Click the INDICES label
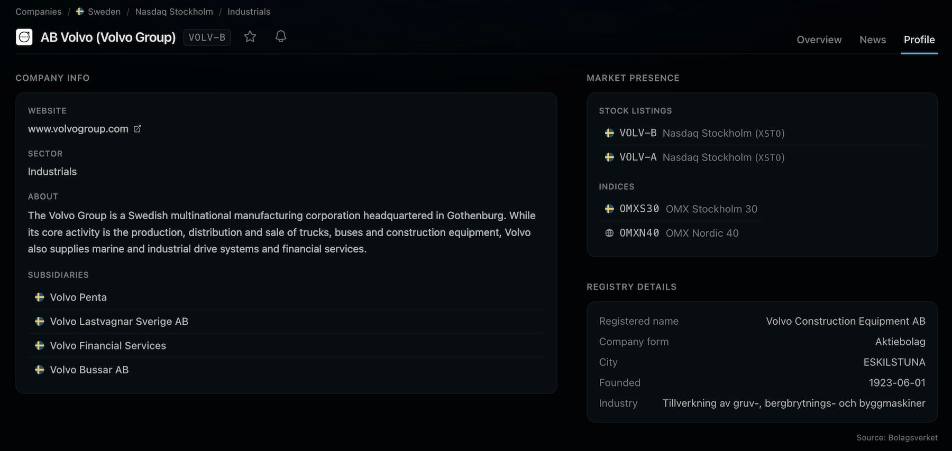Viewport: 952px width, 451px height. (617, 187)
